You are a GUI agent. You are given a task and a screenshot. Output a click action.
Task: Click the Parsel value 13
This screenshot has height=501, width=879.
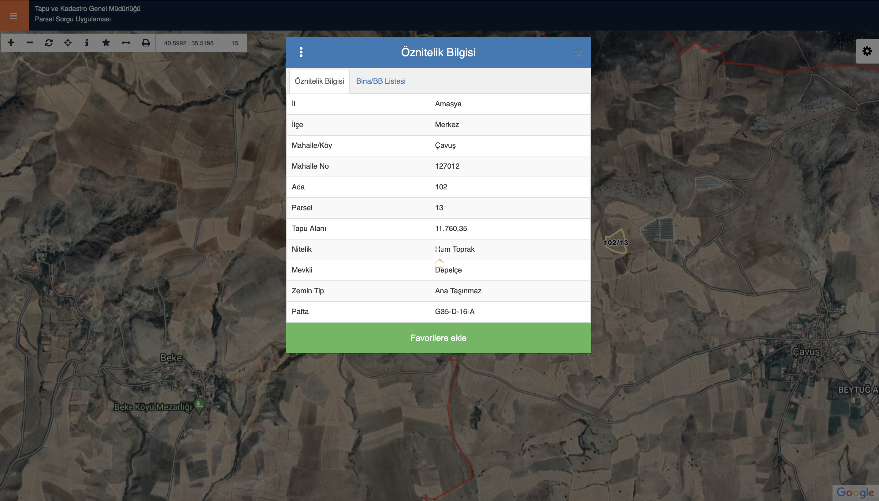(439, 208)
